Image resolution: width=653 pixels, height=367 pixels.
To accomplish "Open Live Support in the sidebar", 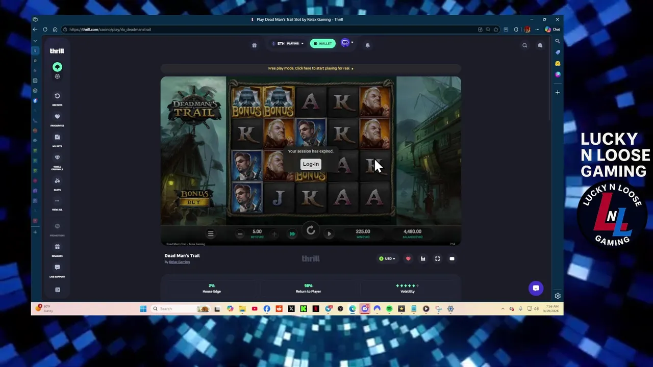I will pyautogui.click(x=57, y=270).
